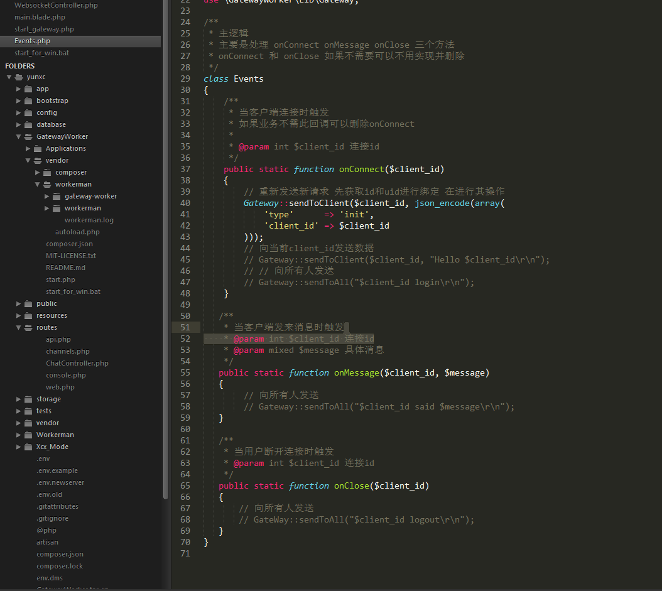The height and width of the screenshot is (591, 662).
Task: Click the folder icon next to the inner workerman
Action: pyautogui.click(x=57, y=208)
